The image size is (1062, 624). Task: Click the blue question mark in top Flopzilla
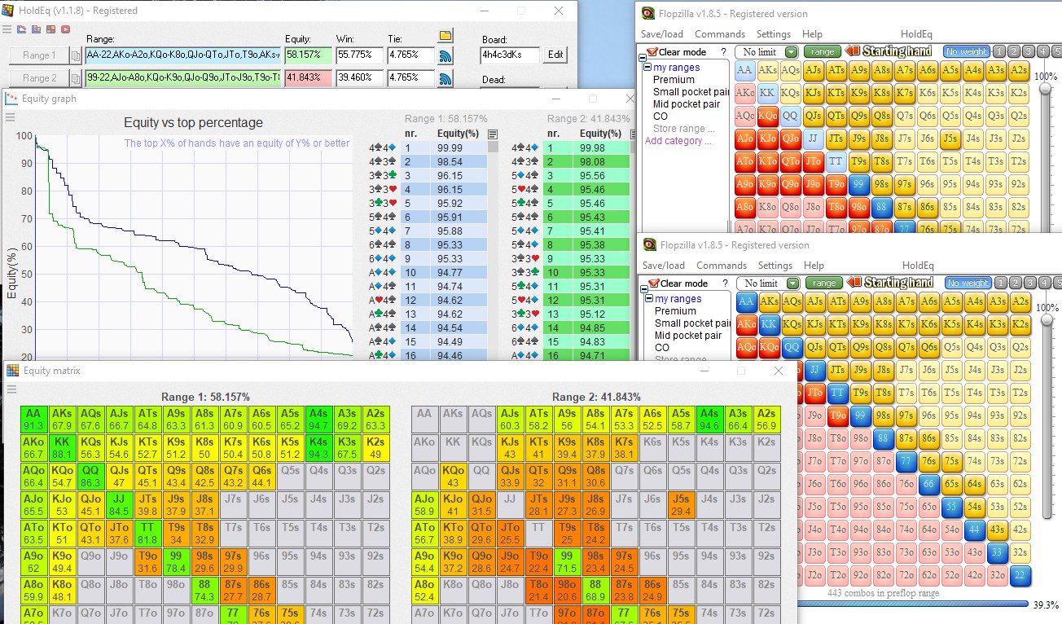tap(724, 52)
